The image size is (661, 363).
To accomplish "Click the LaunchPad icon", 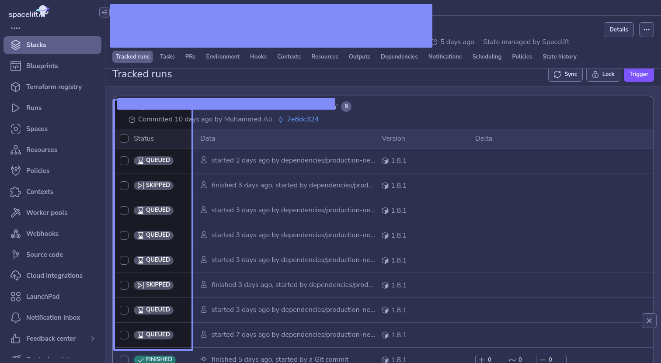I will tap(16, 297).
